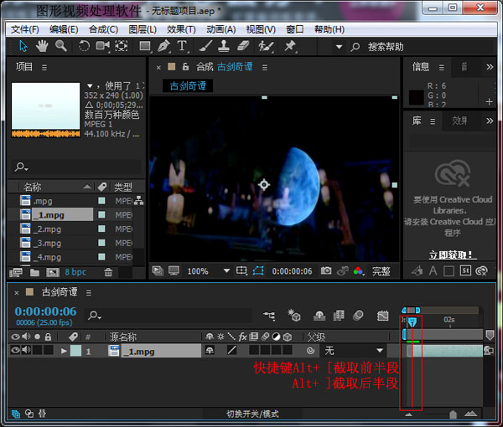
Task: Open the 效果(T) menu
Action: pos(181,29)
